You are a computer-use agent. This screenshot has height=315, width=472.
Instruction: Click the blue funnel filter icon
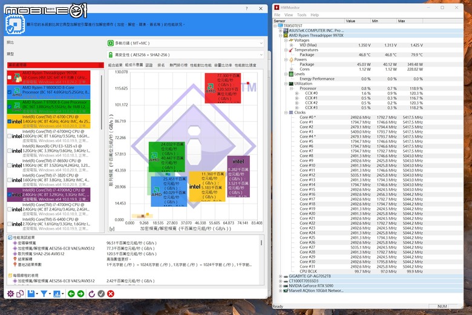44,294
